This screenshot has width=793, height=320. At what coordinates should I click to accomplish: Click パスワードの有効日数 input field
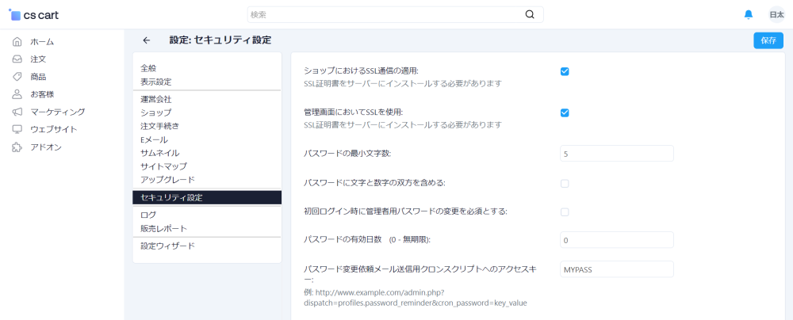(617, 240)
